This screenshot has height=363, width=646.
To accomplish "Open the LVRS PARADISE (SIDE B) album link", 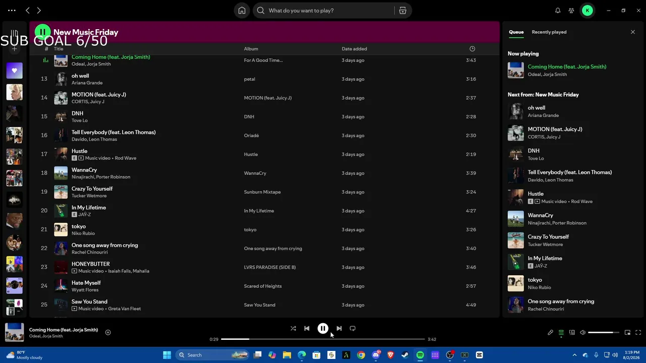I will (270, 267).
